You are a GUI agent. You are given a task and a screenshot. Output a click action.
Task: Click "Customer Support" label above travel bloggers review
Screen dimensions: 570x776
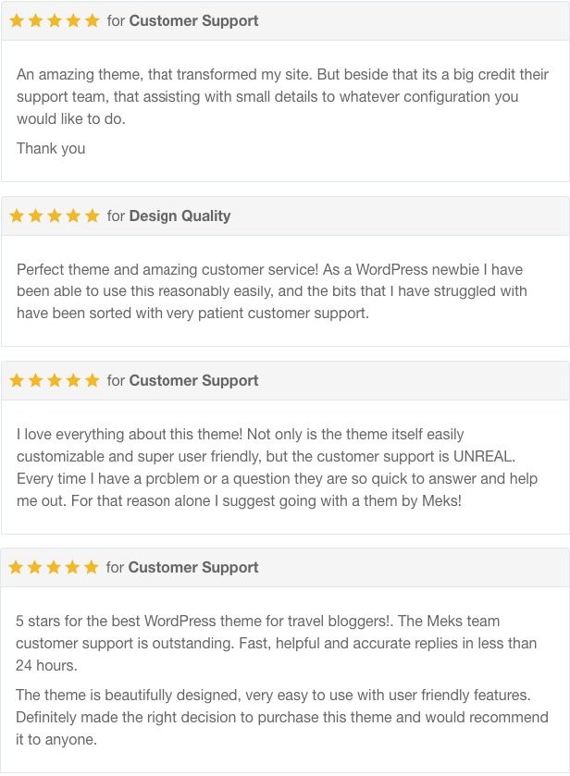(x=192, y=567)
